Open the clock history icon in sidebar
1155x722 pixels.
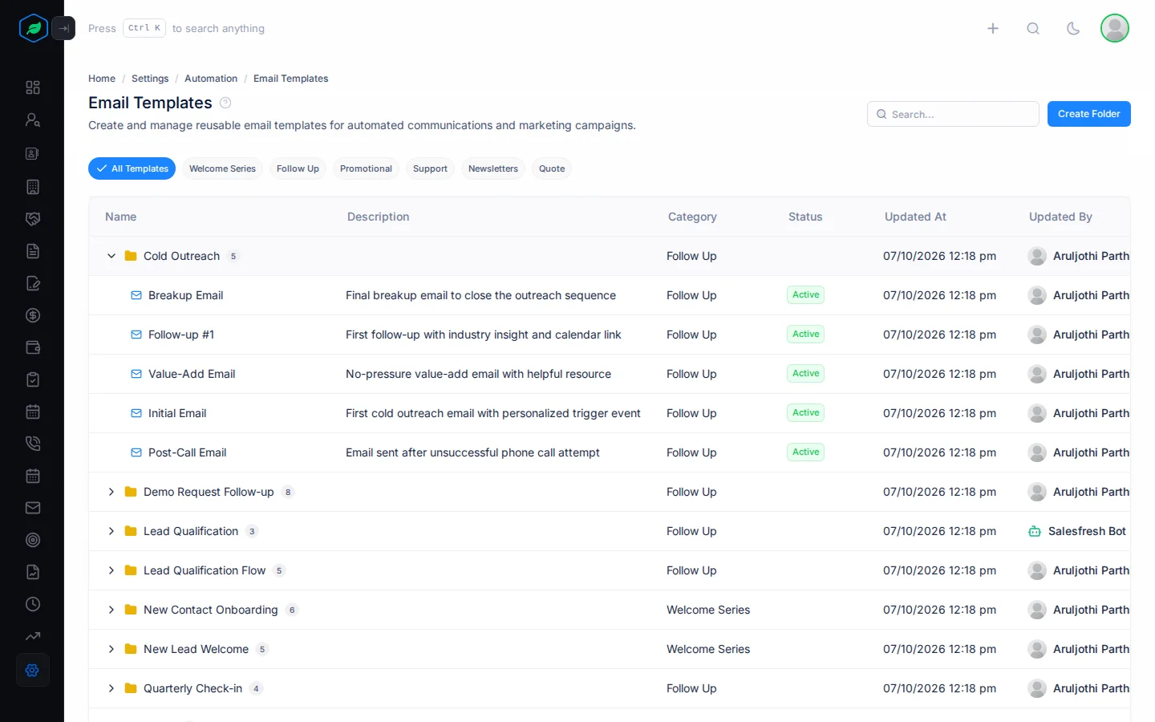[x=33, y=604]
